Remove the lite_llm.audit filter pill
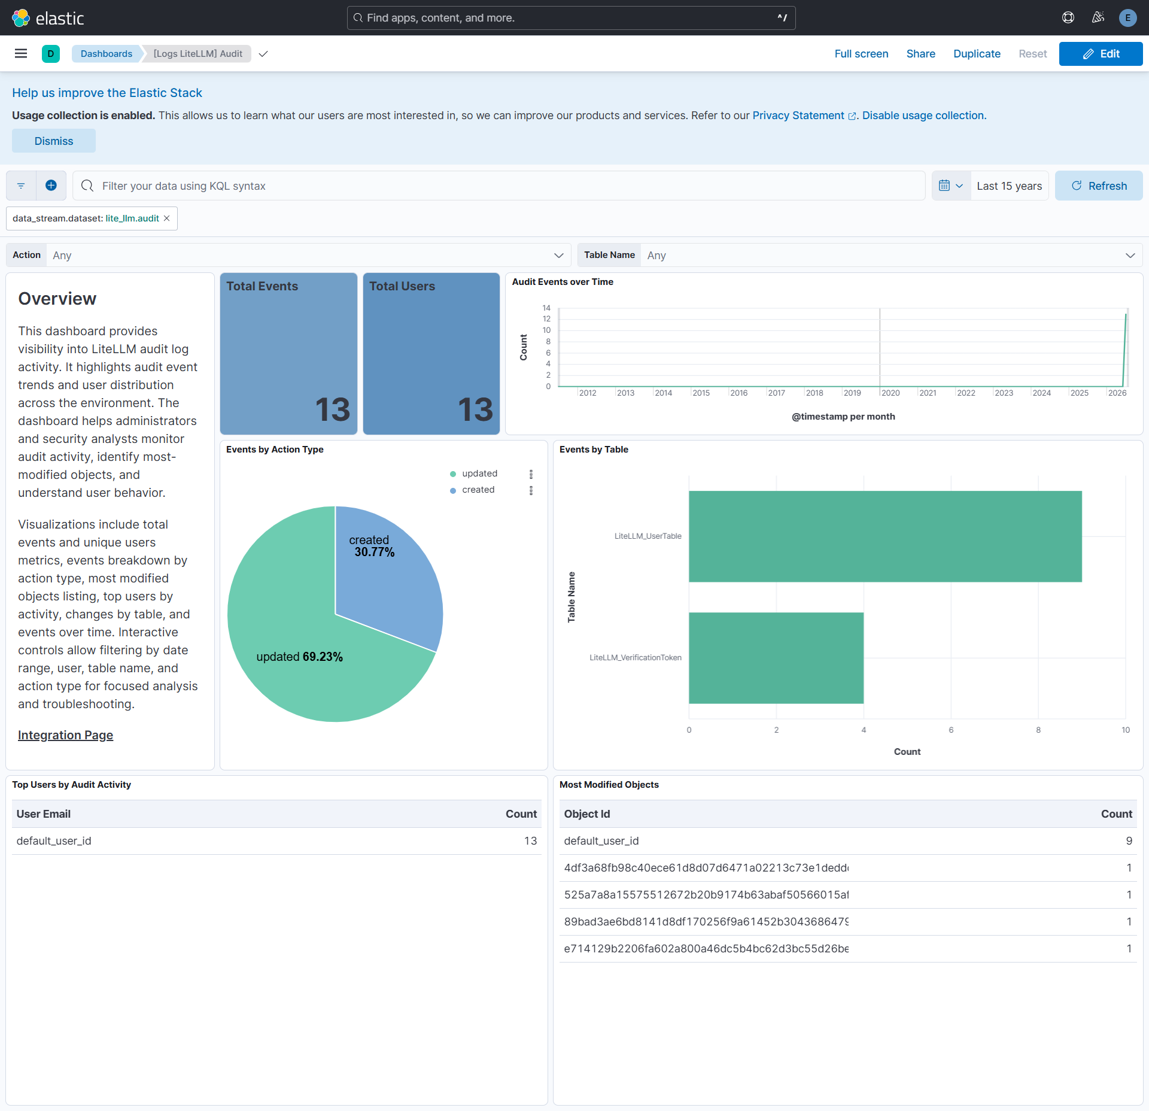1149x1111 pixels. pos(167,218)
